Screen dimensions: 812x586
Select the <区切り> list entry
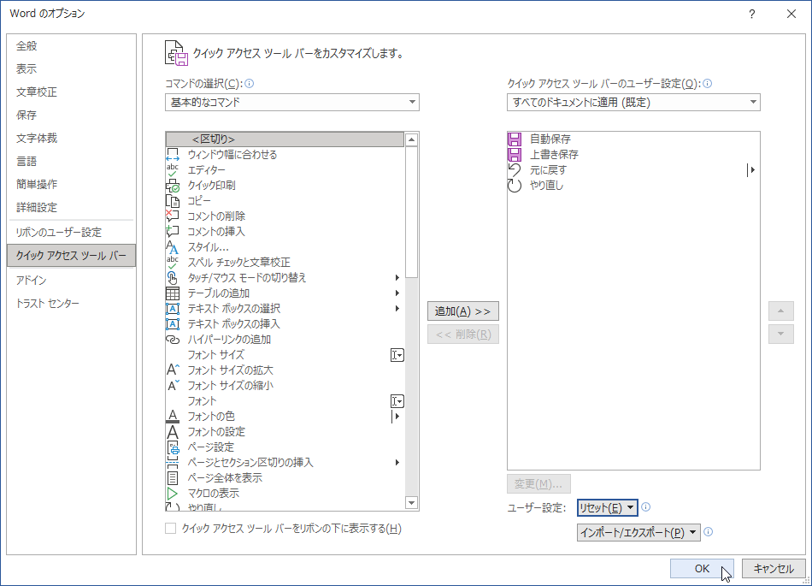285,139
